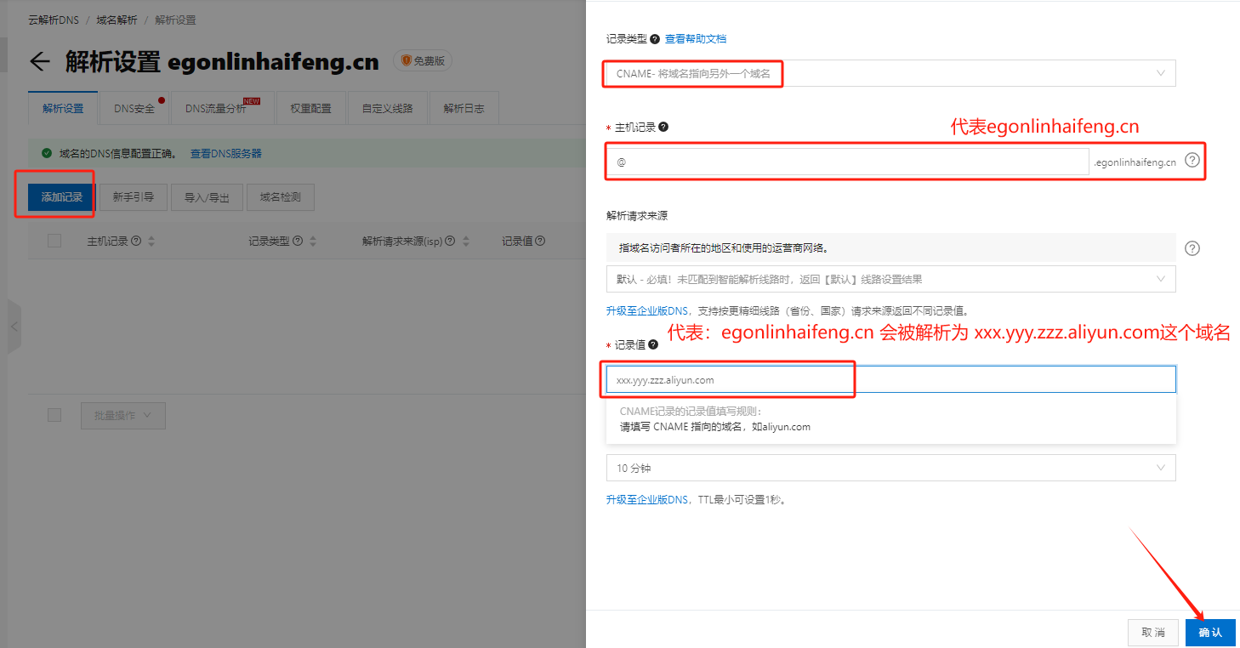Open the 10 分钟 TTL dropdown
1240x648 pixels.
pyautogui.click(x=890, y=469)
